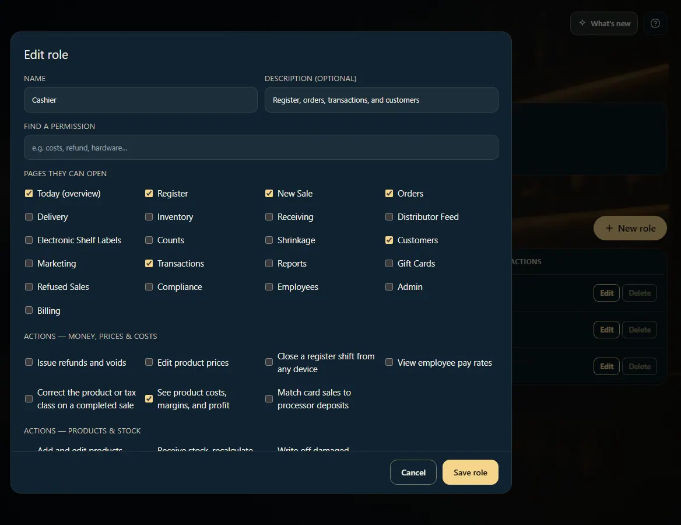Enable the Compliance page checkbox
Screen dimensions: 681x525
click(x=149, y=287)
